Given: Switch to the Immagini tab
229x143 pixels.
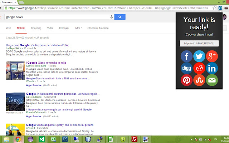Looking at the screenshot, I should coord(64,28).
